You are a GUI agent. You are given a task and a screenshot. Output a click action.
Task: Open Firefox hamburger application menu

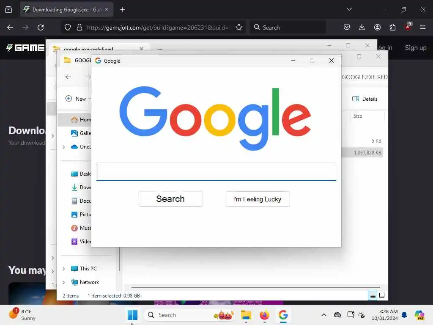point(423,28)
